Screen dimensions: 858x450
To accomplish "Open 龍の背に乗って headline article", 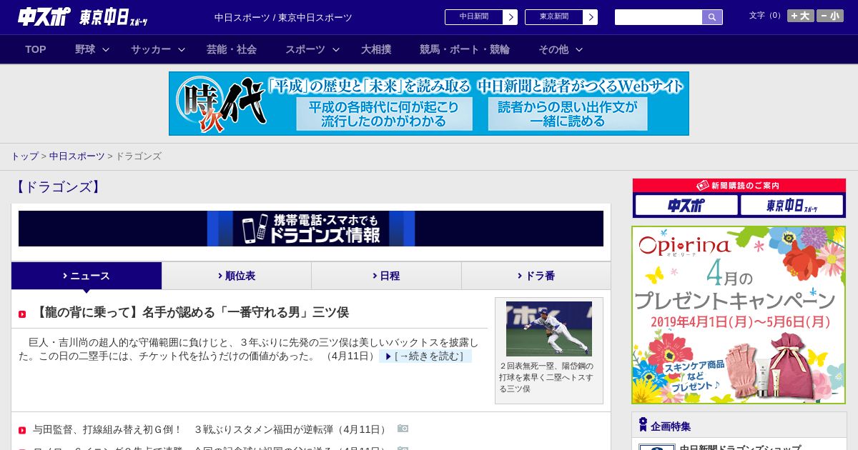I will point(192,312).
